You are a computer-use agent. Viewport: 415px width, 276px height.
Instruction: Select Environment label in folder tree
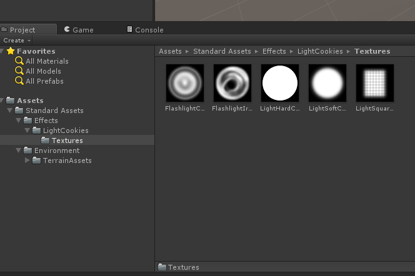tap(57, 150)
